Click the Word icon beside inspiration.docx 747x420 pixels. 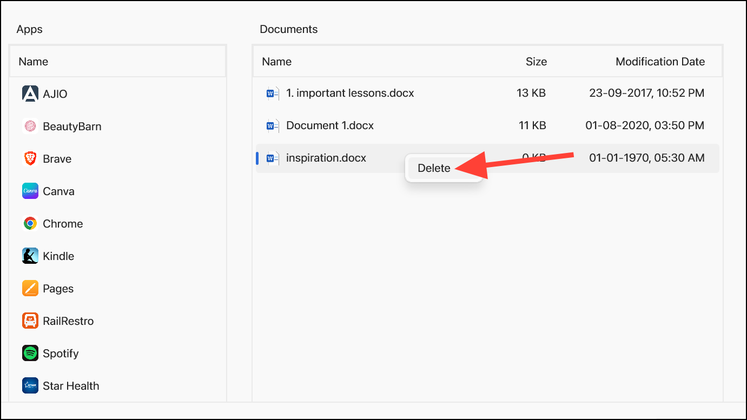(x=272, y=158)
